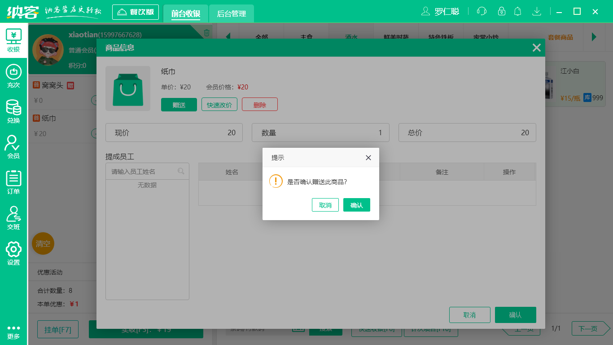Open the headset customer support icon
This screenshot has width=613, height=345.
482,11
